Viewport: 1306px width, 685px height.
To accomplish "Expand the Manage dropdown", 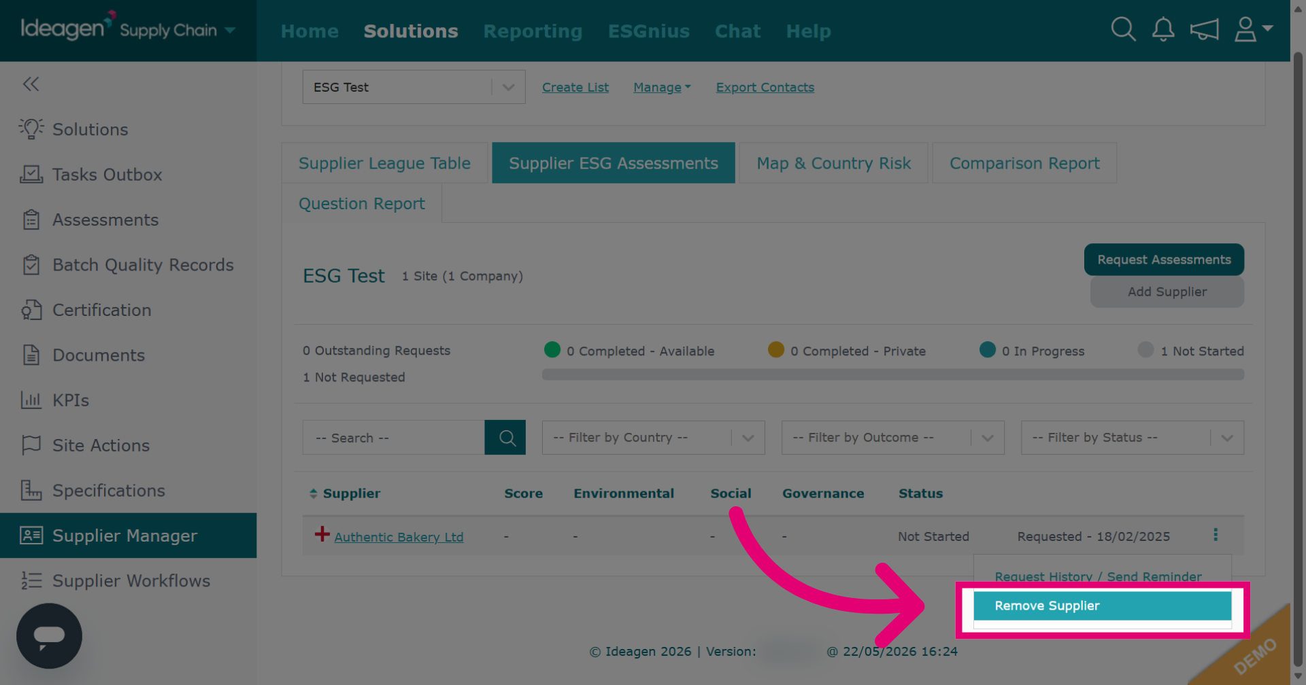I will click(662, 87).
